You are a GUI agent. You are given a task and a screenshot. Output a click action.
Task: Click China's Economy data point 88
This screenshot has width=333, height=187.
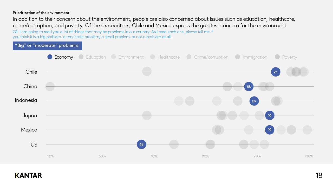(x=249, y=87)
